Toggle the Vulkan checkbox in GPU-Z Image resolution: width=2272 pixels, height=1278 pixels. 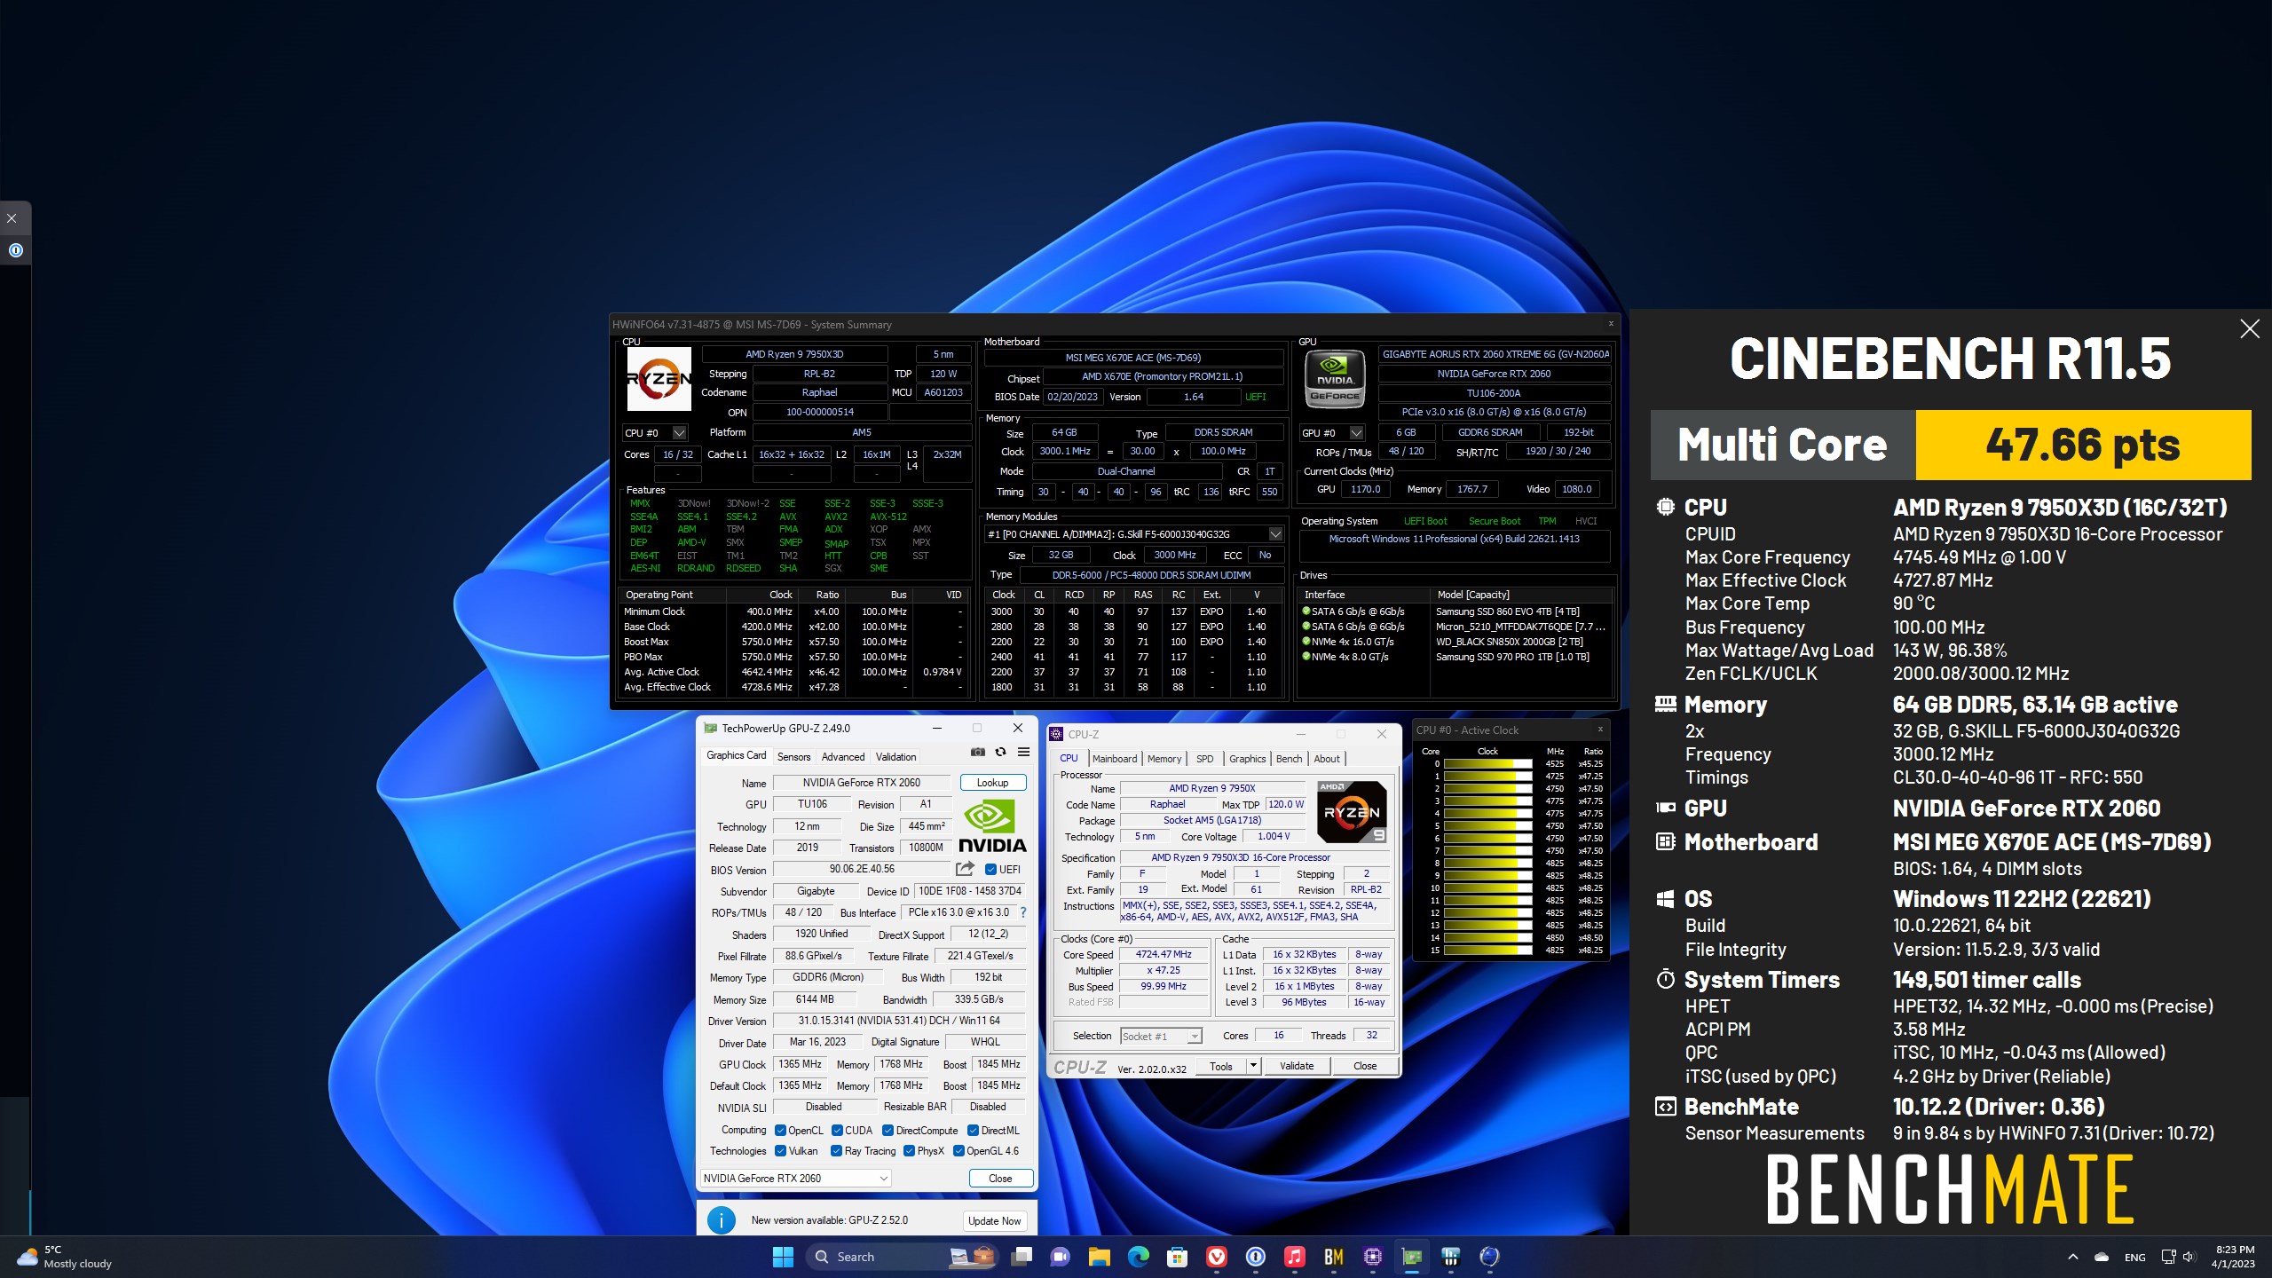pyautogui.click(x=780, y=1151)
